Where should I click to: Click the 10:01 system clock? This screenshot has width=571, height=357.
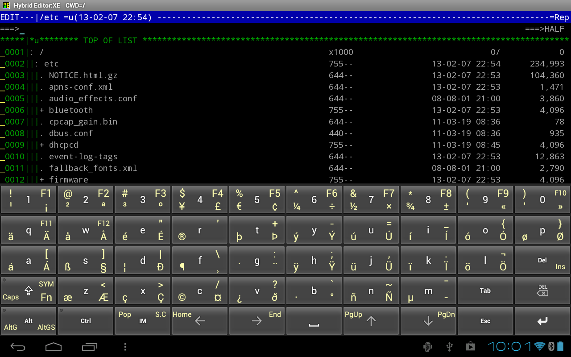pos(510,346)
